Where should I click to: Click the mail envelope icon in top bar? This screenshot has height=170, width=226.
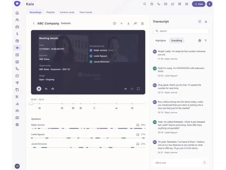pyautogui.click(x=165, y=4)
